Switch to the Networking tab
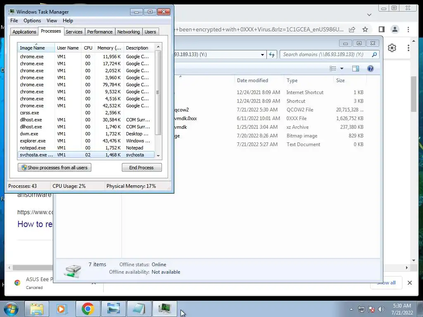423x317 pixels. (128, 32)
